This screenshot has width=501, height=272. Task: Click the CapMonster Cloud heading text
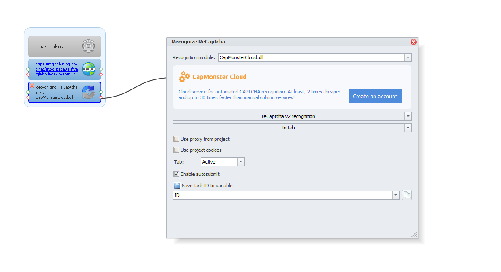pos(220,77)
